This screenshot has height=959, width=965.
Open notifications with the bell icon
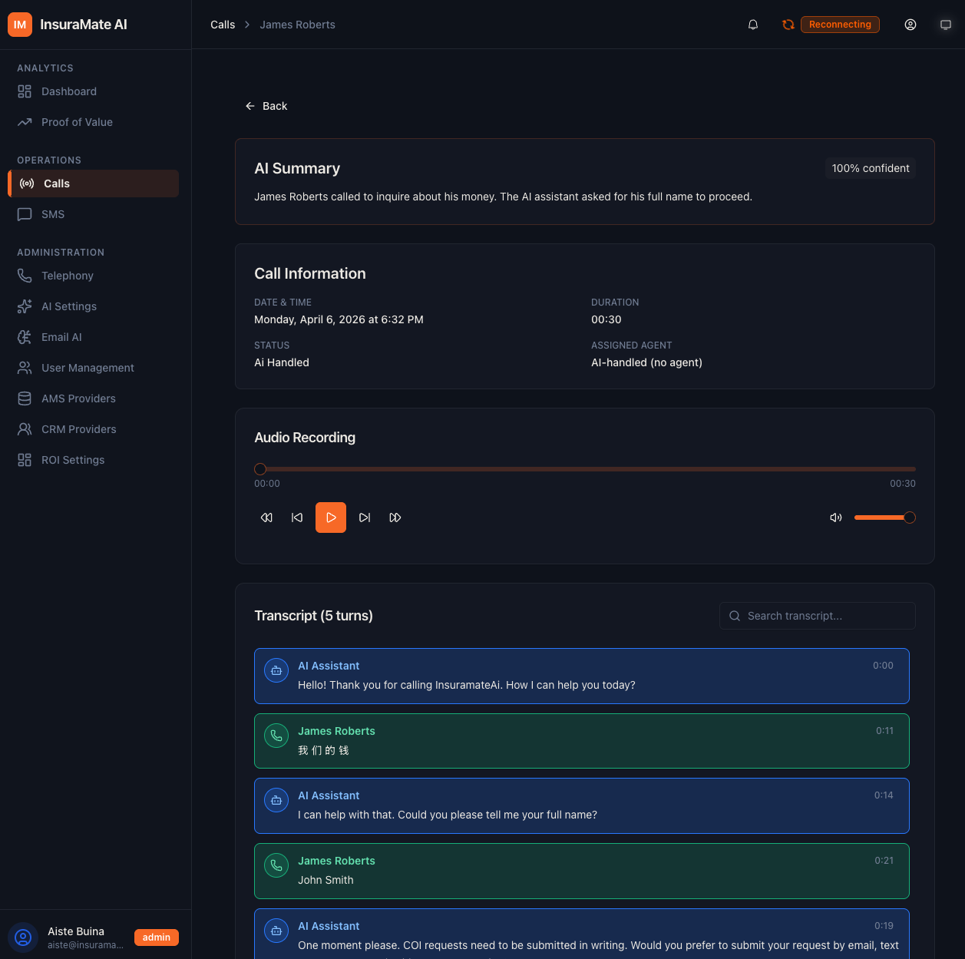tap(753, 24)
